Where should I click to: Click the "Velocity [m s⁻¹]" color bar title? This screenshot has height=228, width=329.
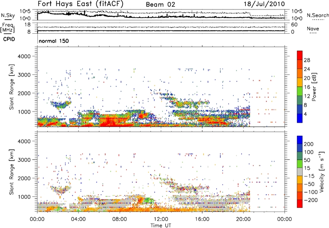[322, 172]
